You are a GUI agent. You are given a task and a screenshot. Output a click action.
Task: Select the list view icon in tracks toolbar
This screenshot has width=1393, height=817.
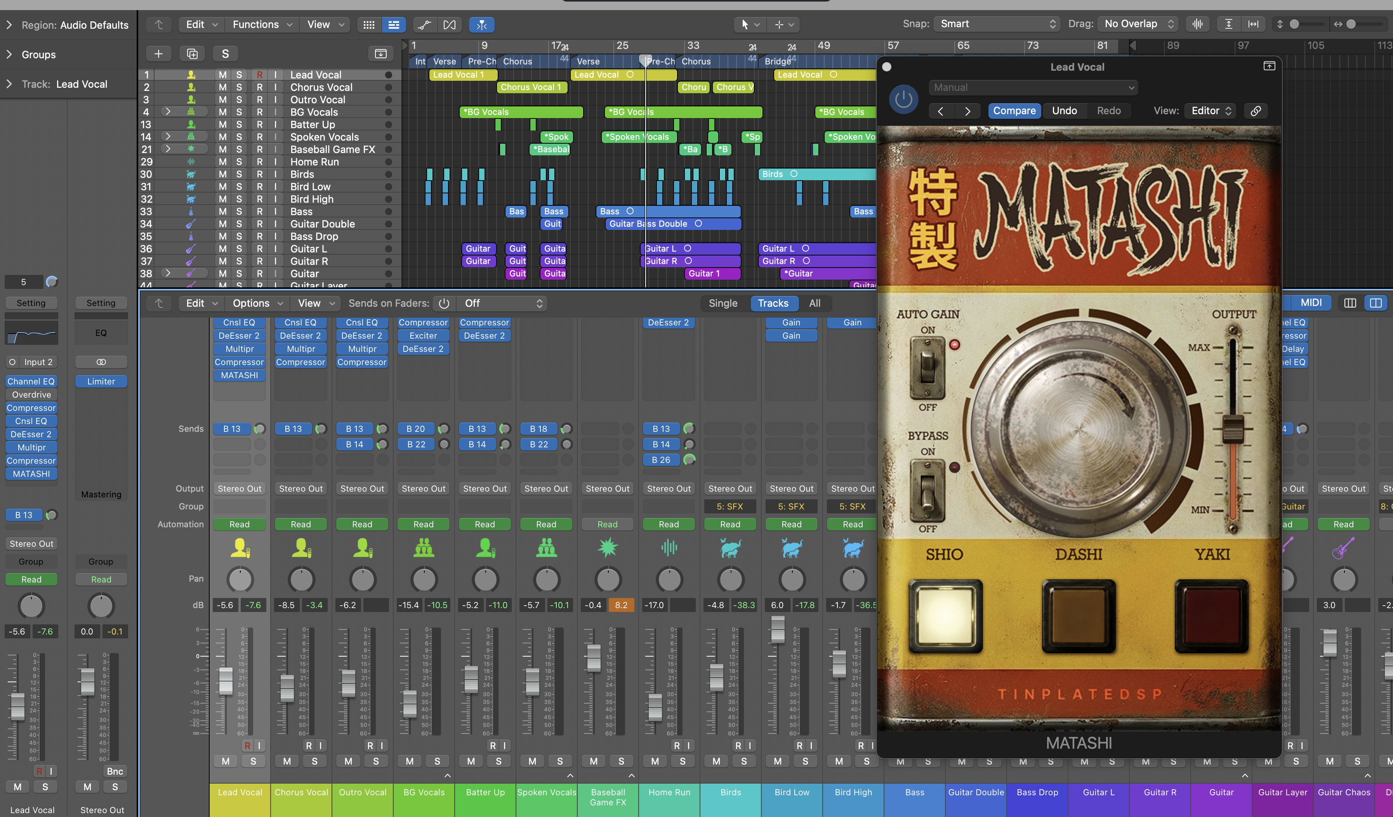pyautogui.click(x=394, y=24)
